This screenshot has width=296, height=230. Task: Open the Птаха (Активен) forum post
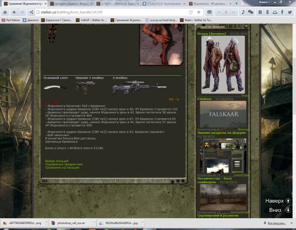212,34
